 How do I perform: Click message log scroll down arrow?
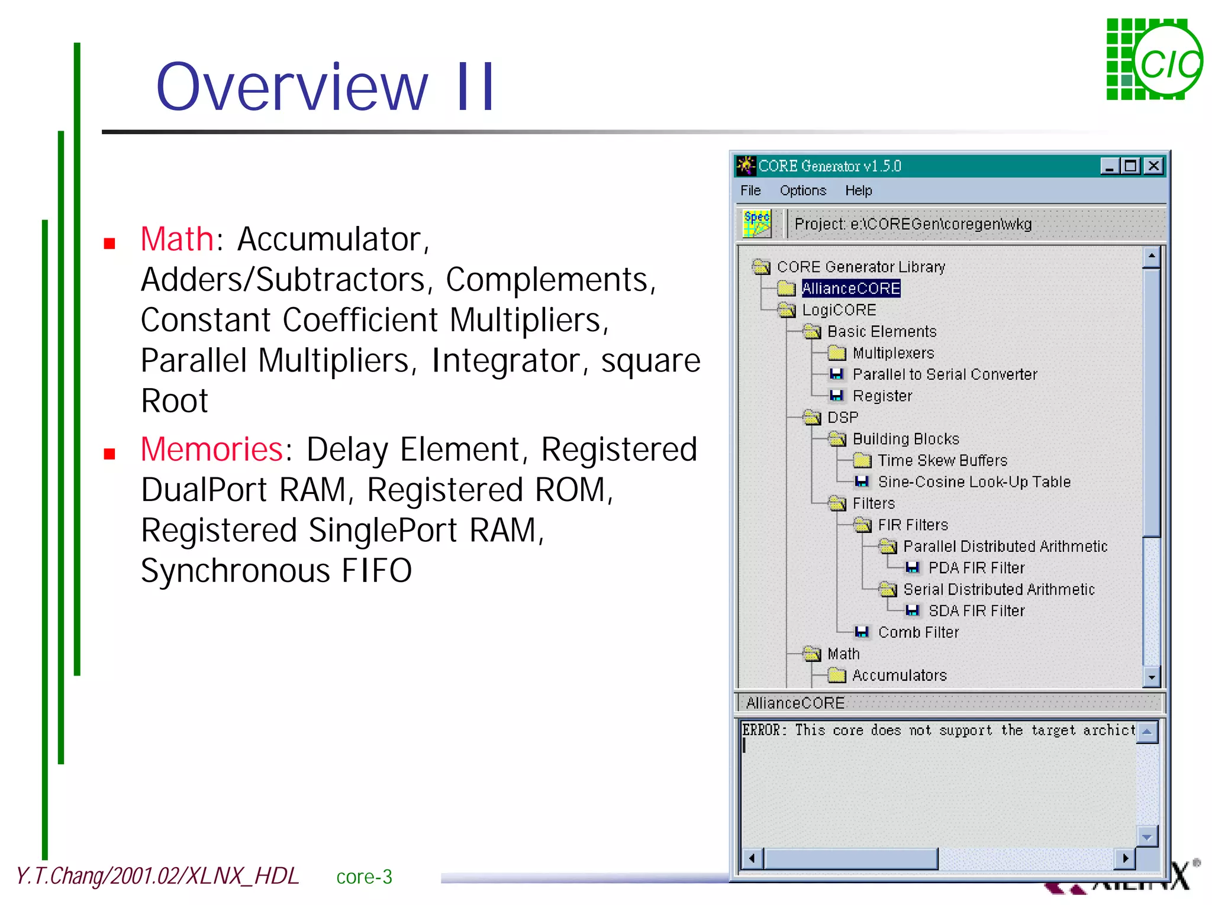pyautogui.click(x=1147, y=836)
